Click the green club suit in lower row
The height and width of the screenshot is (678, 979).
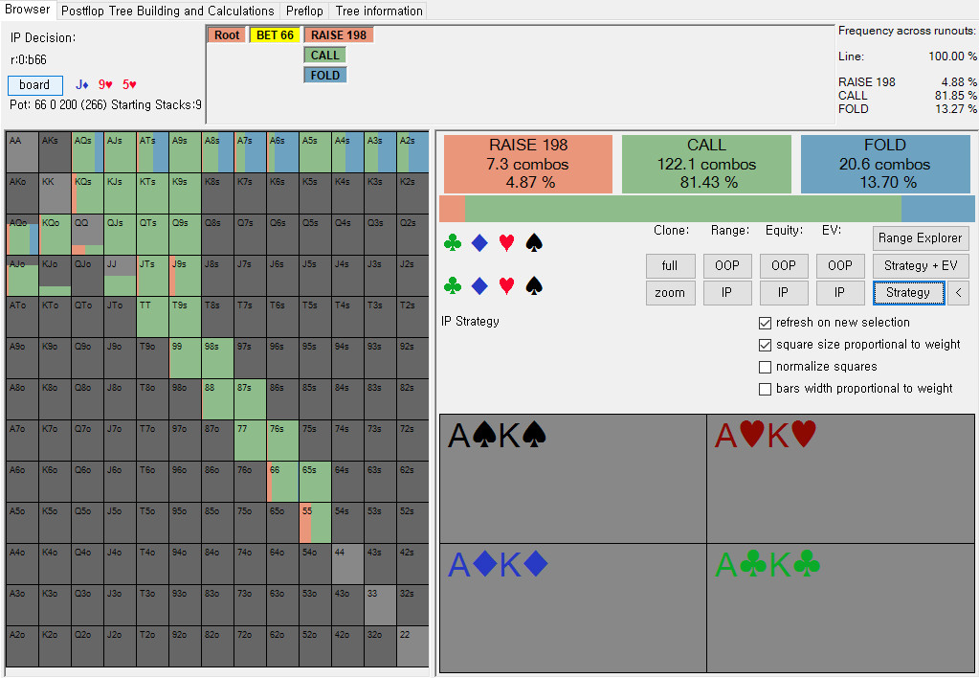(453, 285)
